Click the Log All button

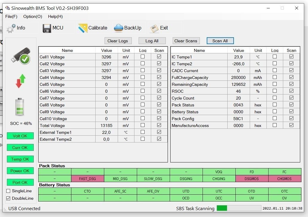152,41
